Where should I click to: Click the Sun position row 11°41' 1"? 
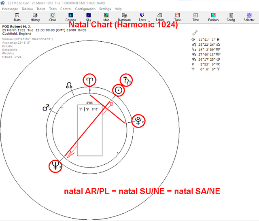[206, 40]
